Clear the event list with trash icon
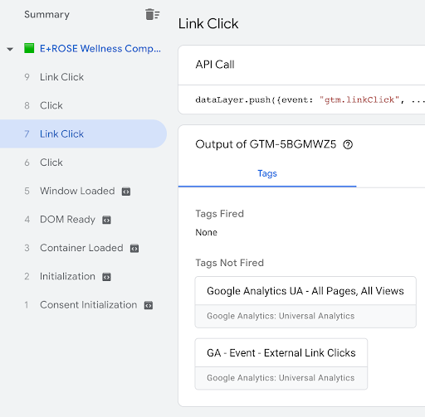Screen dimensions: 425x417 point(152,14)
